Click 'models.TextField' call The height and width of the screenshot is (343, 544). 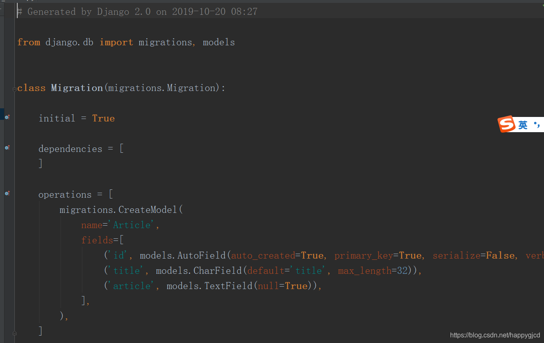[210, 286]
